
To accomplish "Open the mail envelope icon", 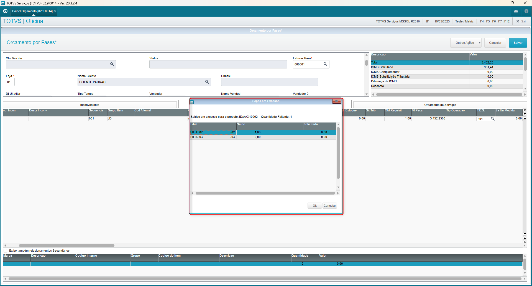I will pos(516,11).
